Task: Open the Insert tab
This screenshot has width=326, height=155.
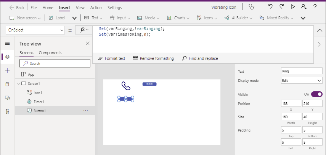Action: tap(64, 8)
